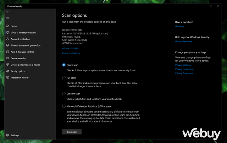This screenshot has width=227, height=143.
Task: Click the '0 threat(s) found.' text
Action: pyautogui.click(x=71, y=37)
